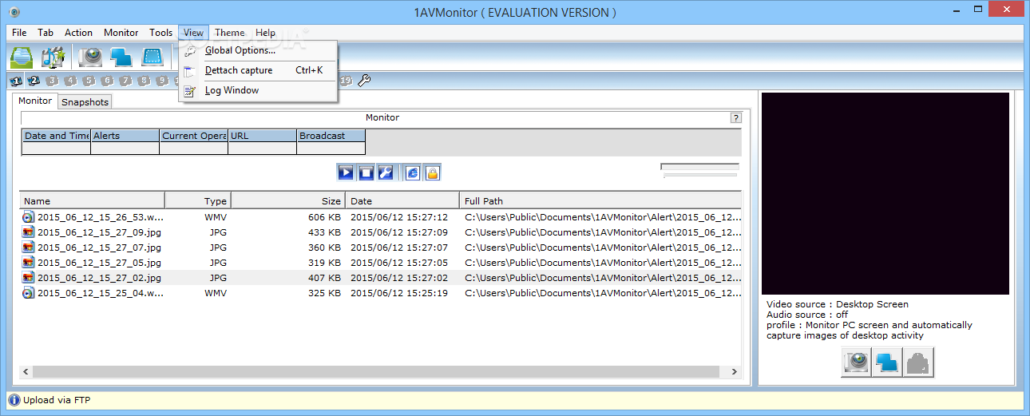Sort file list by Size column

pyautogui.click(x=288, y=200)
